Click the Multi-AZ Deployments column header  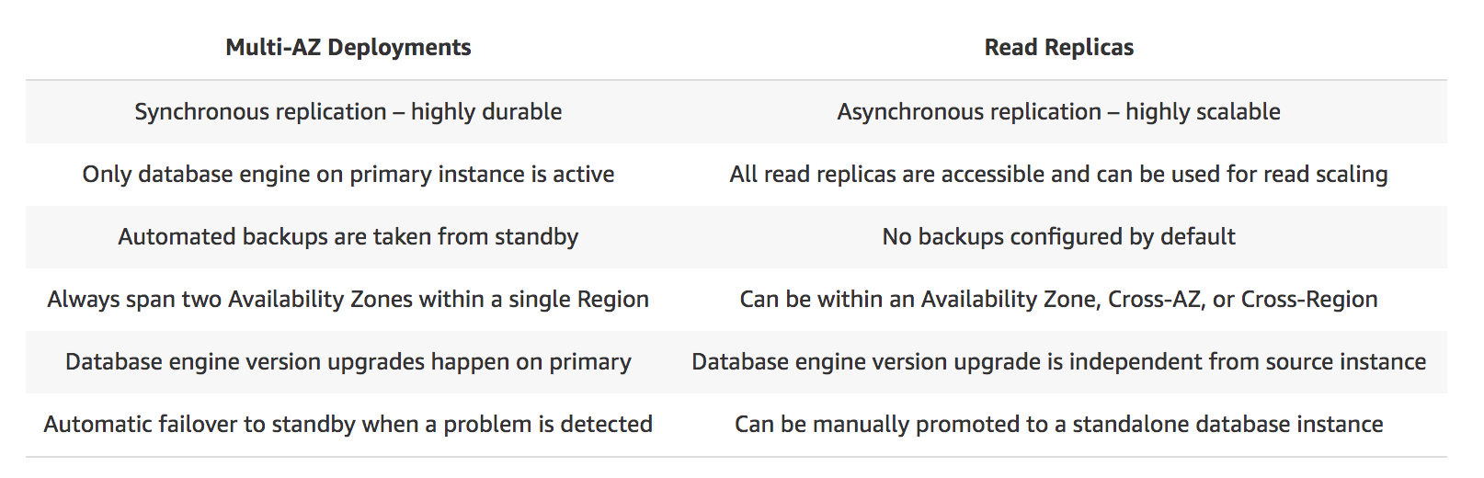click(348, 48)
